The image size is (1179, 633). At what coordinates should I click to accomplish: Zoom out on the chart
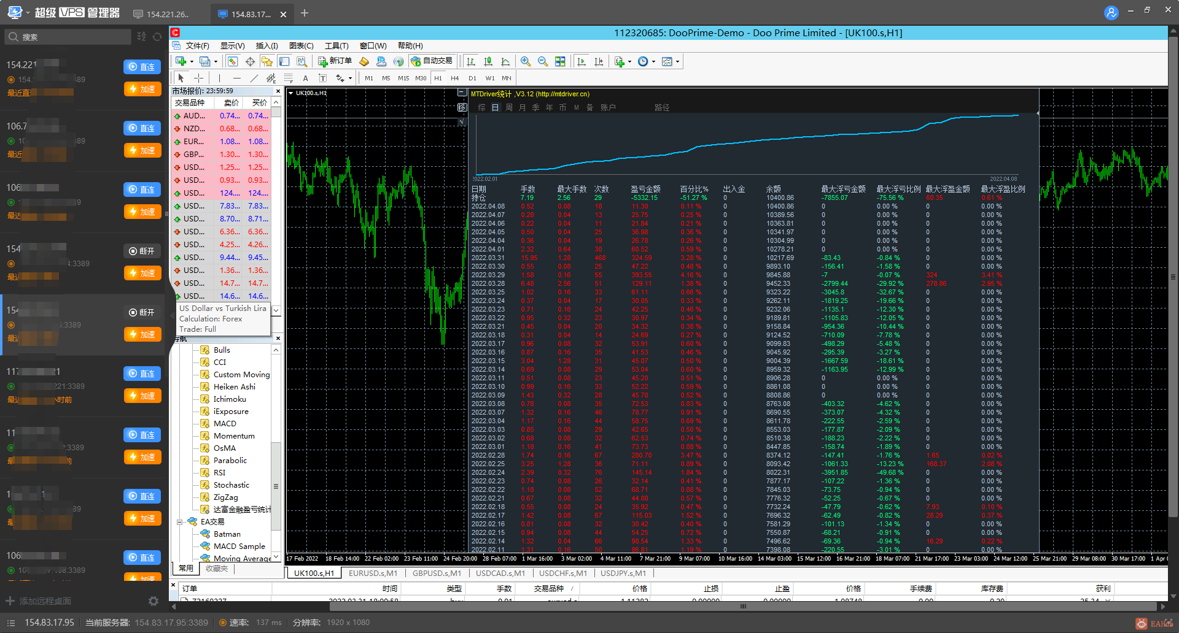[x=543, y=61]
